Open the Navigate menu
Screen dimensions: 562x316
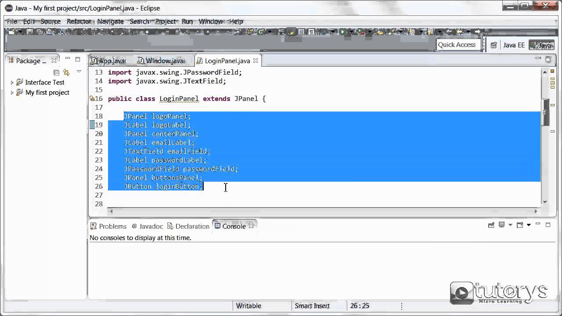[x=111, y=21]
